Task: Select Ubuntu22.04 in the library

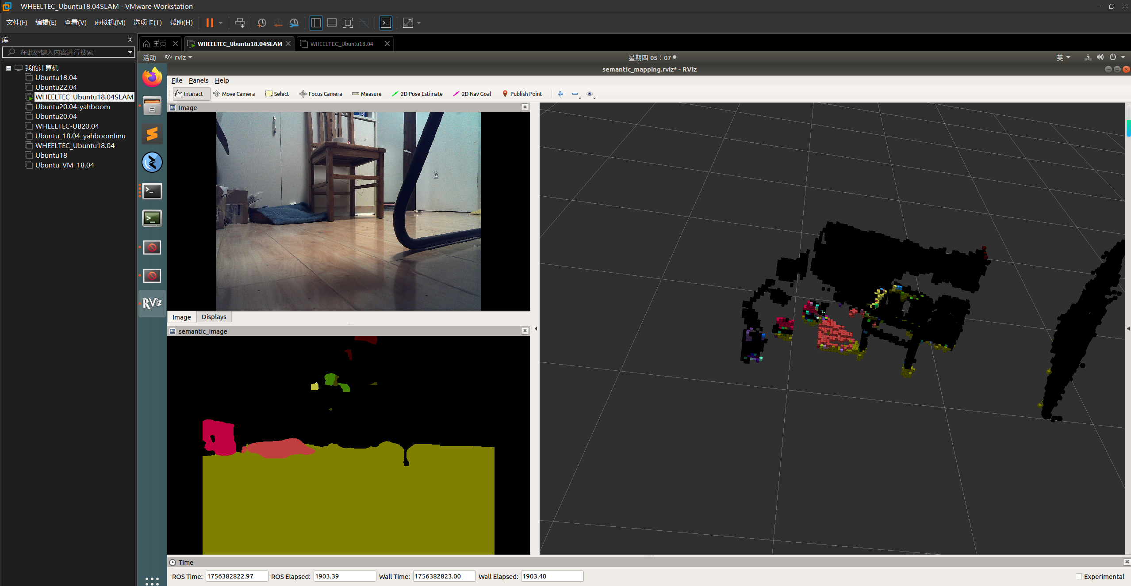Action: click(x=56, y=87)
